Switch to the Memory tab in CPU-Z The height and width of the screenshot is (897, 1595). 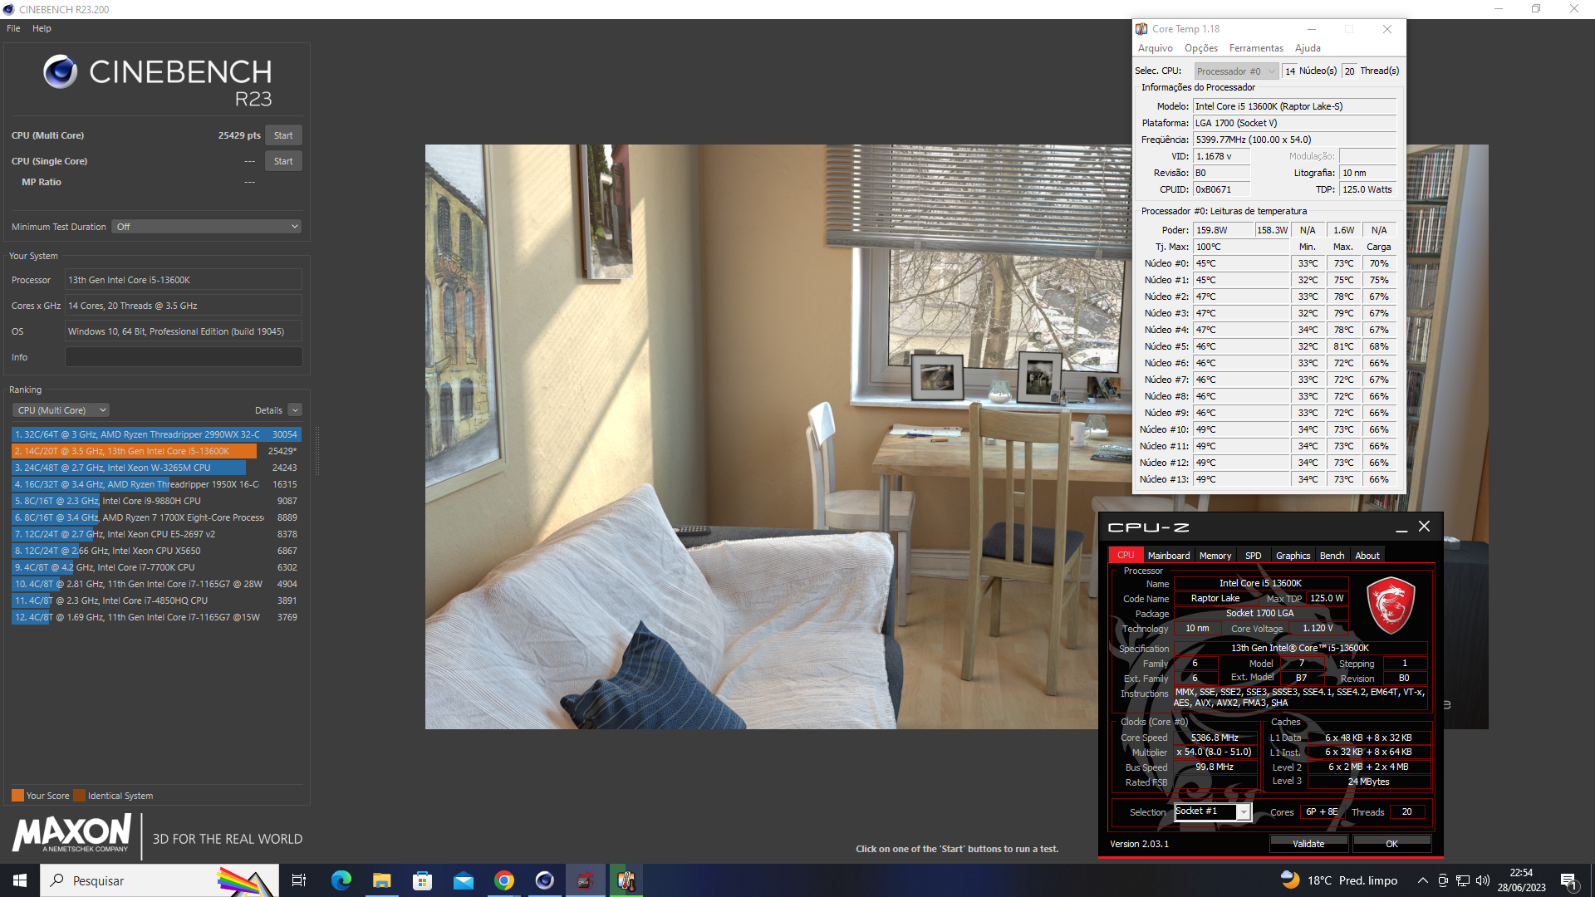click(1215, 556)
